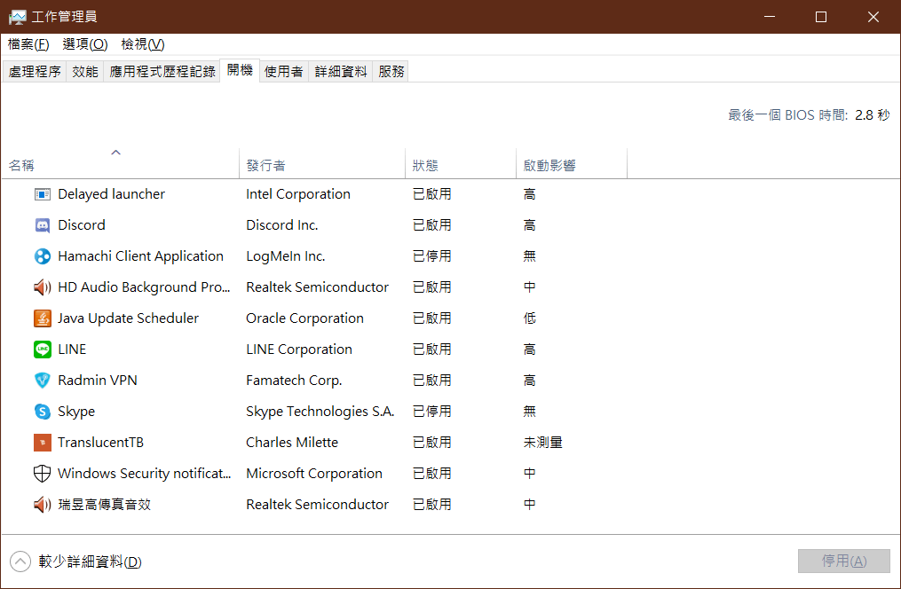Screen dimensions: 901x589
Task: Sort by the 發行者 column header
Action: [265, 166]
